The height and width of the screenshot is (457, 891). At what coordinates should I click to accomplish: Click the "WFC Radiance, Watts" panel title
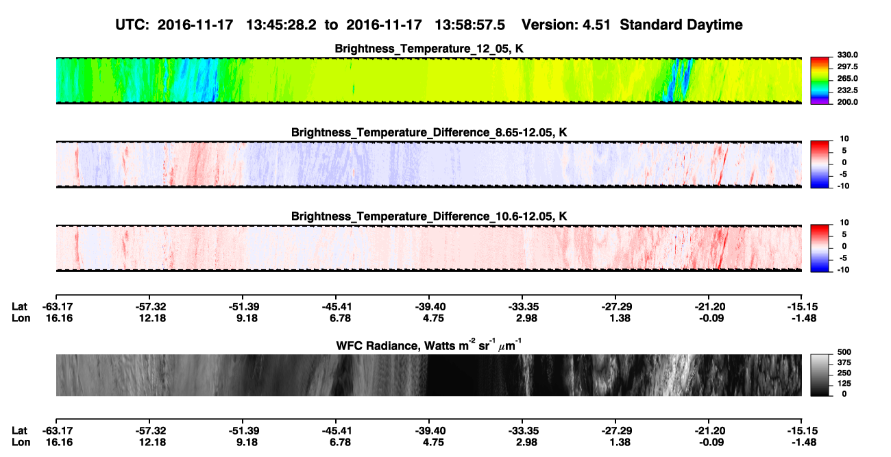click(x=429, y=345)
